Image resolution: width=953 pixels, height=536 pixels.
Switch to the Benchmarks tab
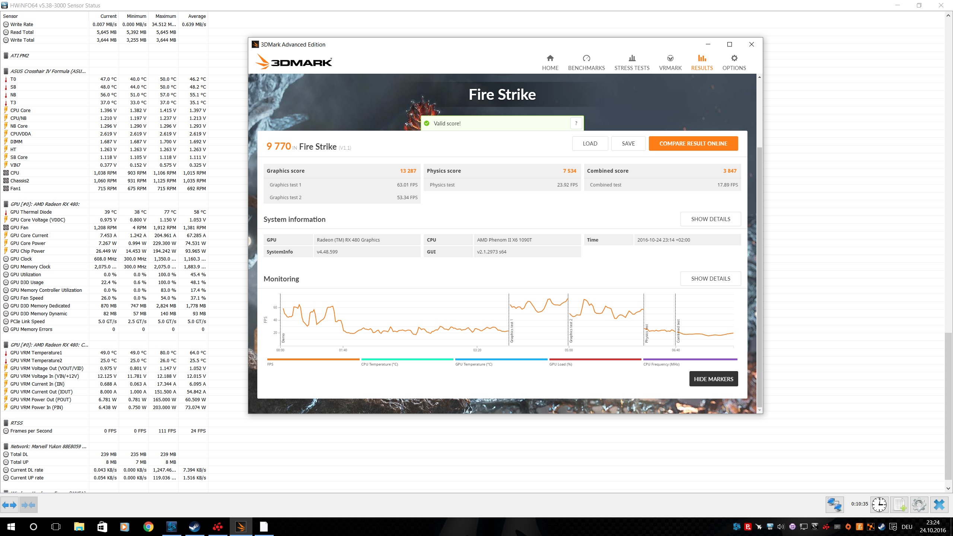[586, 63]
